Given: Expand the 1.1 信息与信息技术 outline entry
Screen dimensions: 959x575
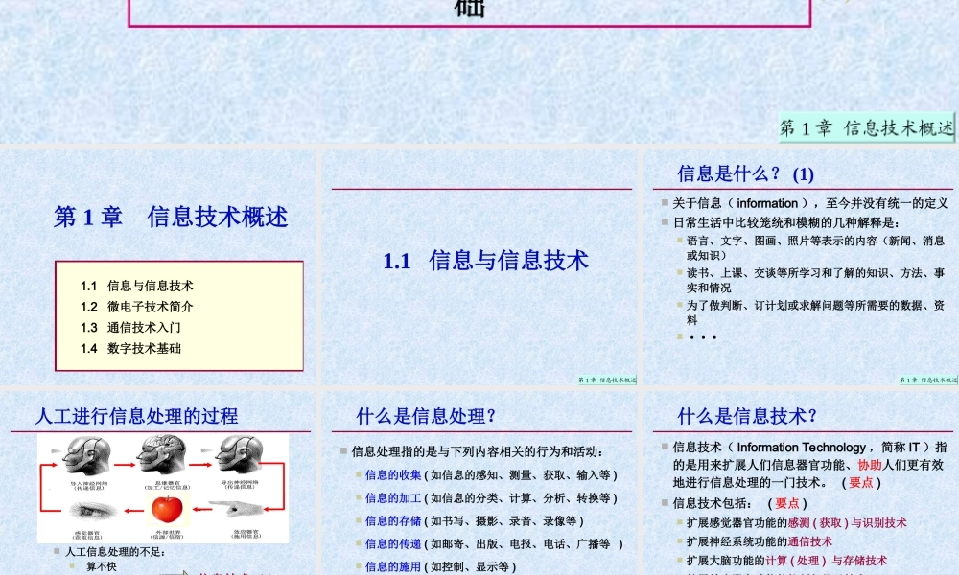Looking at the screenshot, I should (135, 285).
